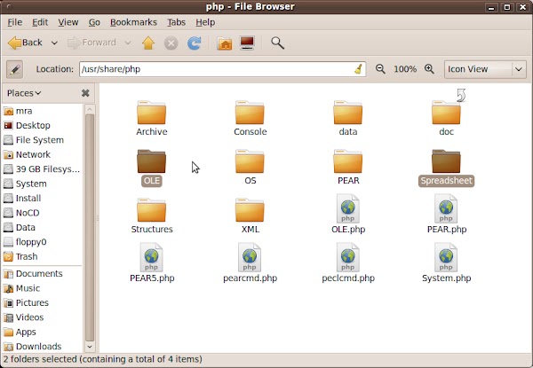
Task: Open the Edit menu
Action: pos(40,22)
